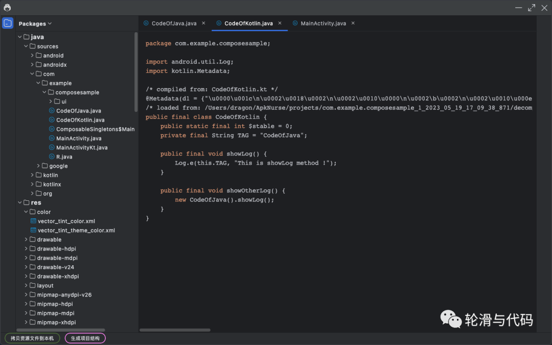Click the MainActivityKt.java file icon
This screenshot has height=345, width=552.
click(52, 148)
